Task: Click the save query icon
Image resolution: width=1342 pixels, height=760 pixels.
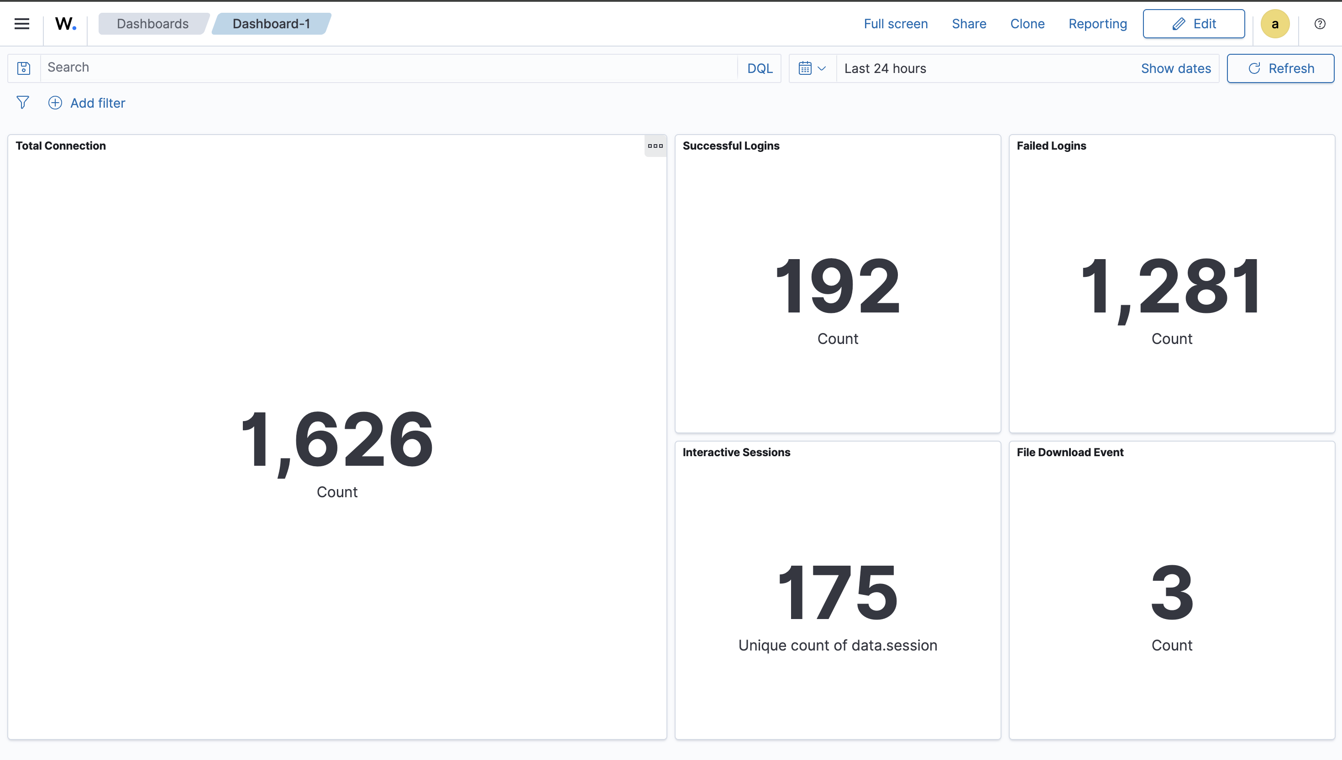Action: (x=23, y=68)
